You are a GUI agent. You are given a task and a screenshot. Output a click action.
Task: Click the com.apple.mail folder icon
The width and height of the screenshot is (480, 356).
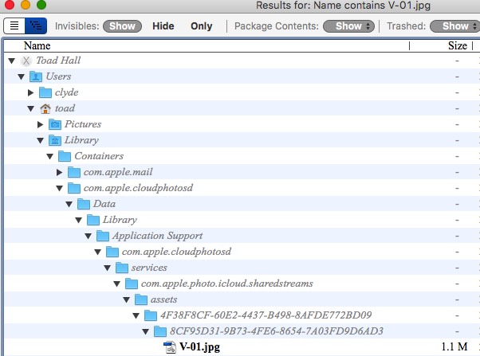coord(74,171)
